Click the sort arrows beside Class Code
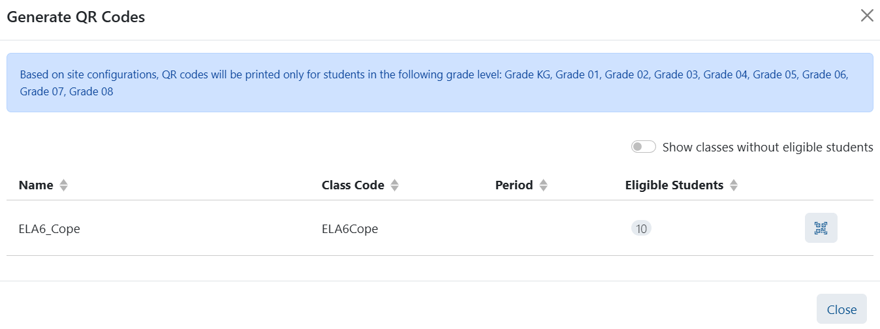 (x=394, y=185)
